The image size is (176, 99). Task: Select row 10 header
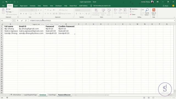pos(2,46)
